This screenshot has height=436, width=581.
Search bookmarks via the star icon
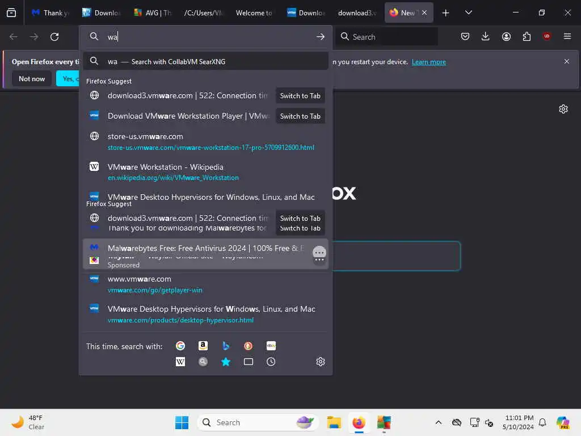point(226,362)
